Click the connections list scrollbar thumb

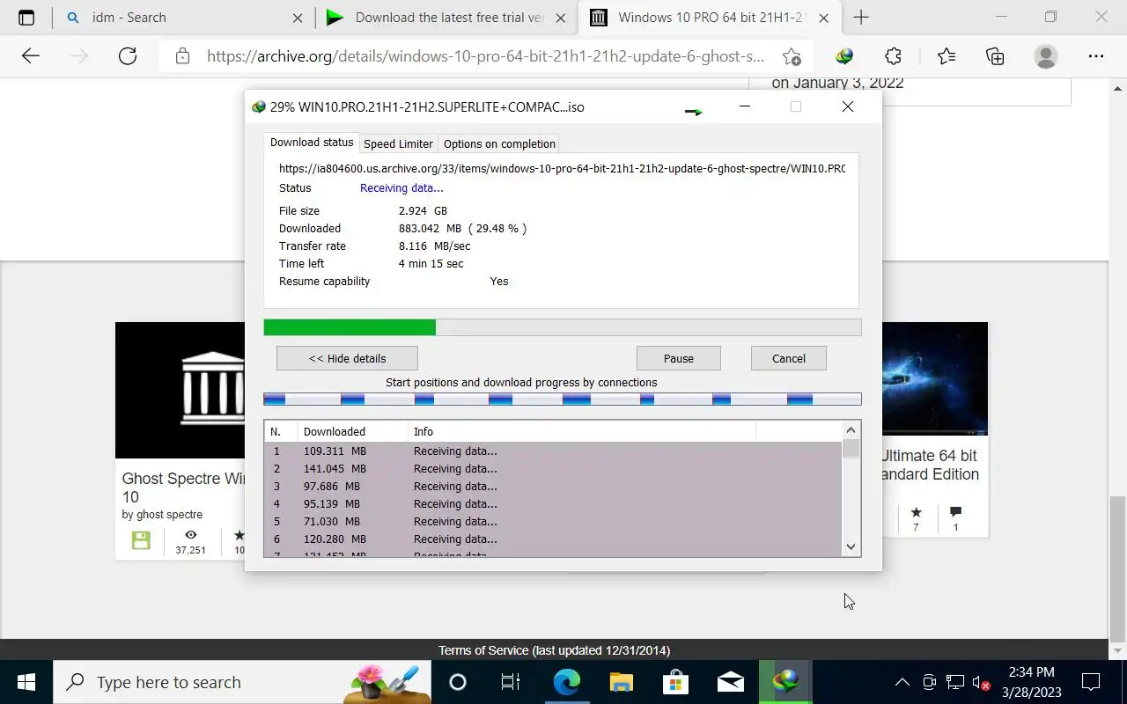click(851, 449)
